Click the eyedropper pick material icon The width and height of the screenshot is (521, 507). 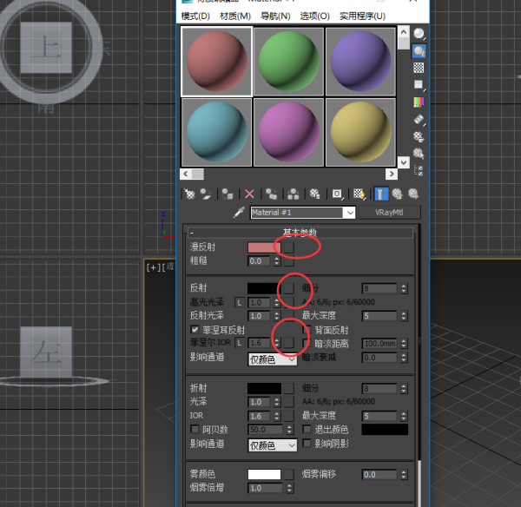tap(239, 212)
